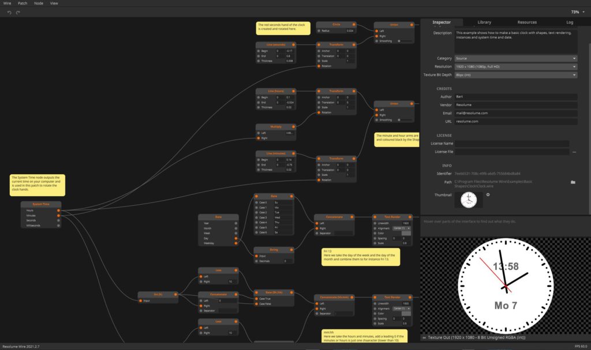Open the Node menu
The image size is (591, 350).
39,3
